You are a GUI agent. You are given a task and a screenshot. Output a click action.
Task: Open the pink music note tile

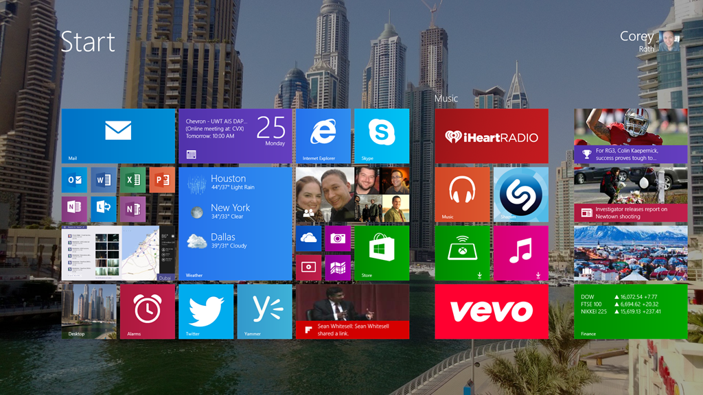[x=521, y=253]
